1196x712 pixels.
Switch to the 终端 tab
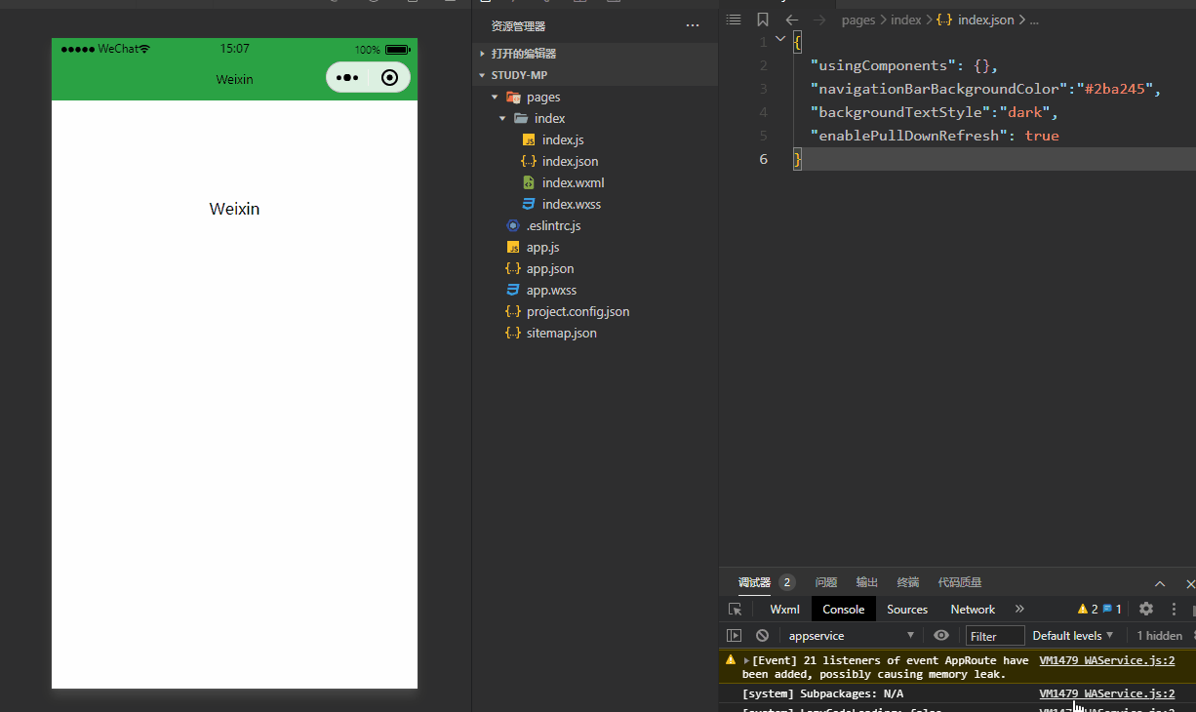[x=908, y=582]
